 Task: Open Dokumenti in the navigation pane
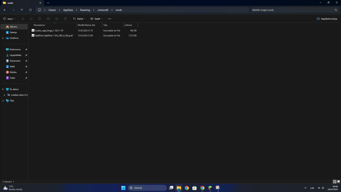14,61
